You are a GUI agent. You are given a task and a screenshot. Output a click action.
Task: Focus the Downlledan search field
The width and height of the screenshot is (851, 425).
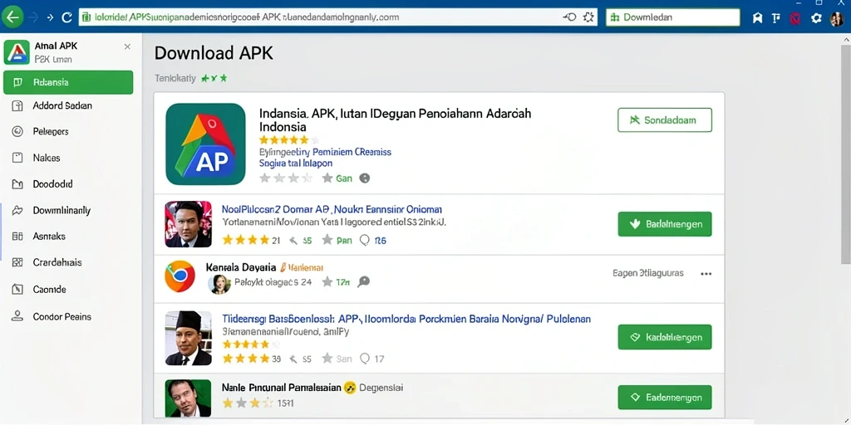click(x=673, y=17)
